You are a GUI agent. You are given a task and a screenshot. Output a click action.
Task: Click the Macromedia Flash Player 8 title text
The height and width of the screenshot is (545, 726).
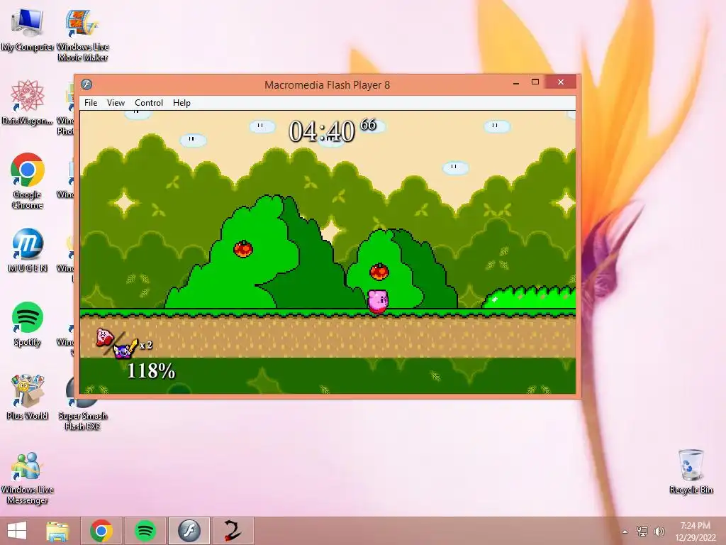point(327,85)
